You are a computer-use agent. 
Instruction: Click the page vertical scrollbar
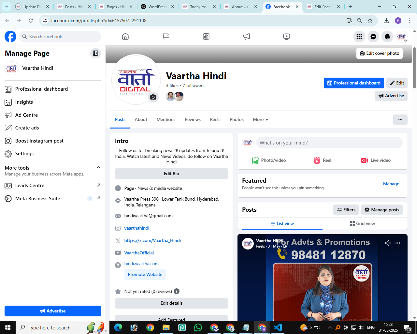[x=414, y=68]
